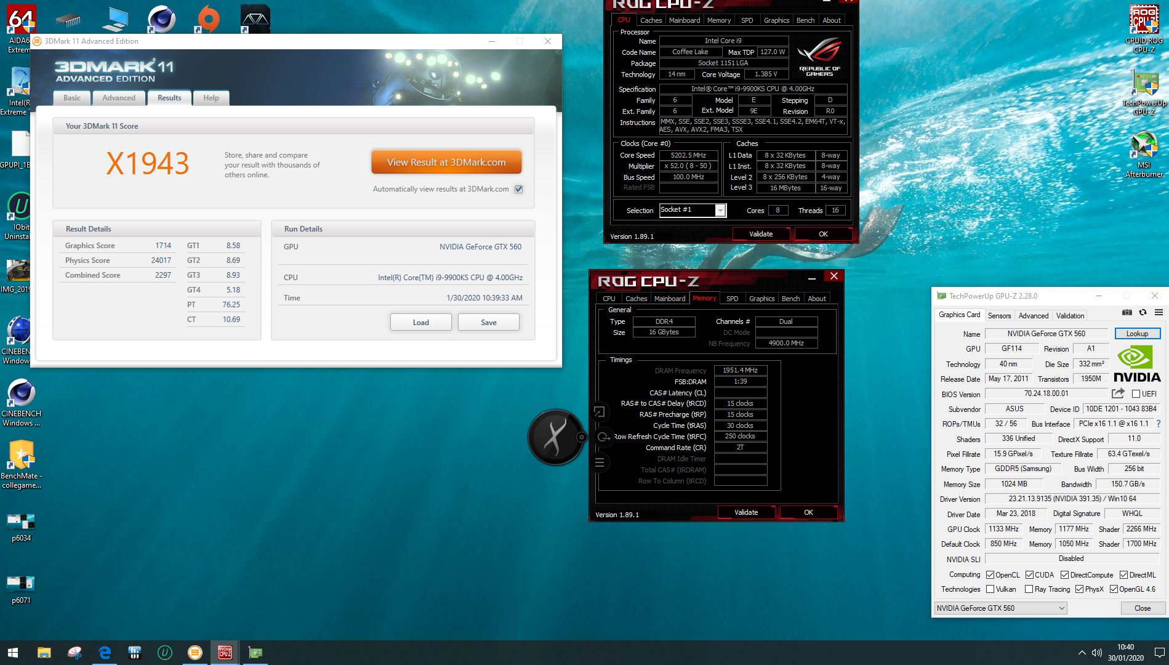Toggle the DirectCompute checkbox

pyautogui.click(x=1064, y=575)
